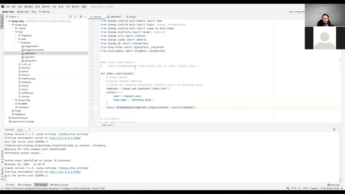Hide the Terminal panel with minus icon
345x194 pixels.
click(339, 130)
